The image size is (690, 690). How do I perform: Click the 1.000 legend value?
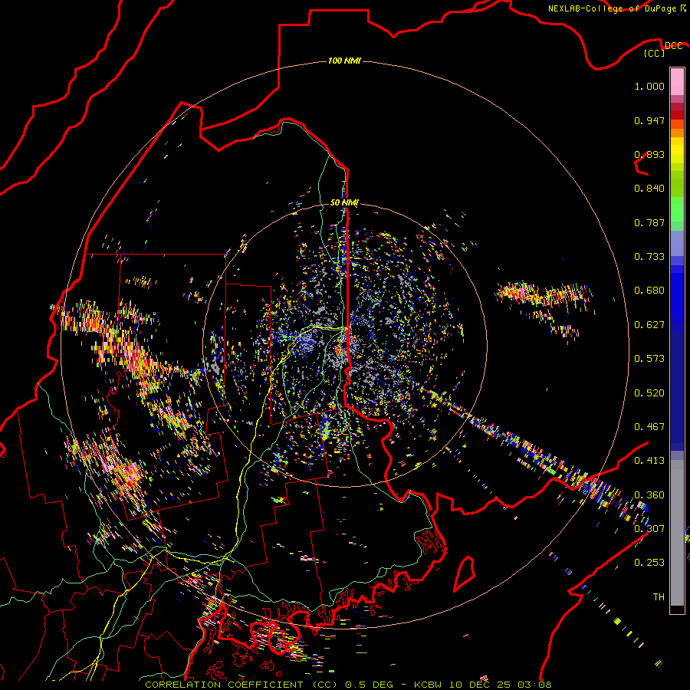click(x=649, y=86)
